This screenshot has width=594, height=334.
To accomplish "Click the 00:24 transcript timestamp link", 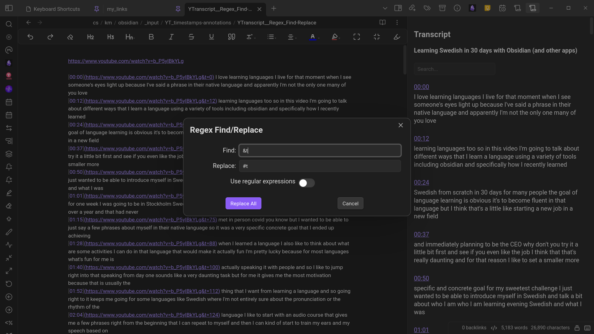I will [x=421, y=182].
